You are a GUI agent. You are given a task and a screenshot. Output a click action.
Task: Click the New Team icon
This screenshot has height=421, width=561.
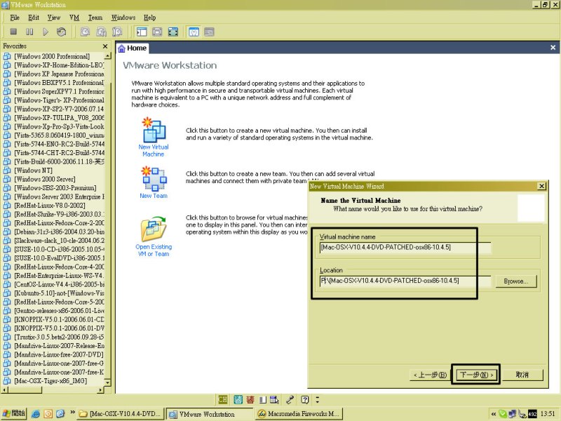coord(154,178)
